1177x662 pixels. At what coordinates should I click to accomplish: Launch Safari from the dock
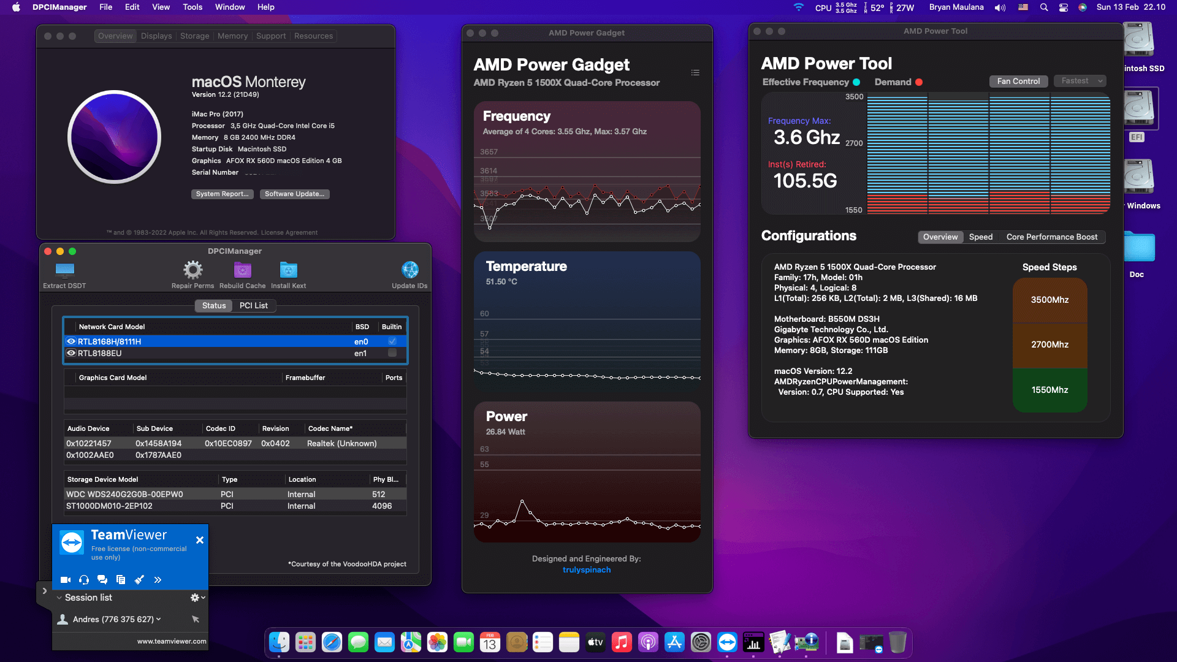(332, 642)
